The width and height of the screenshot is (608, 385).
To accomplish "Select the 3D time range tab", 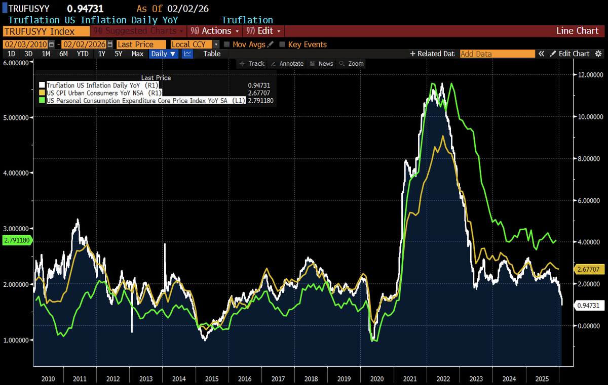I will [x=28, y=54].
